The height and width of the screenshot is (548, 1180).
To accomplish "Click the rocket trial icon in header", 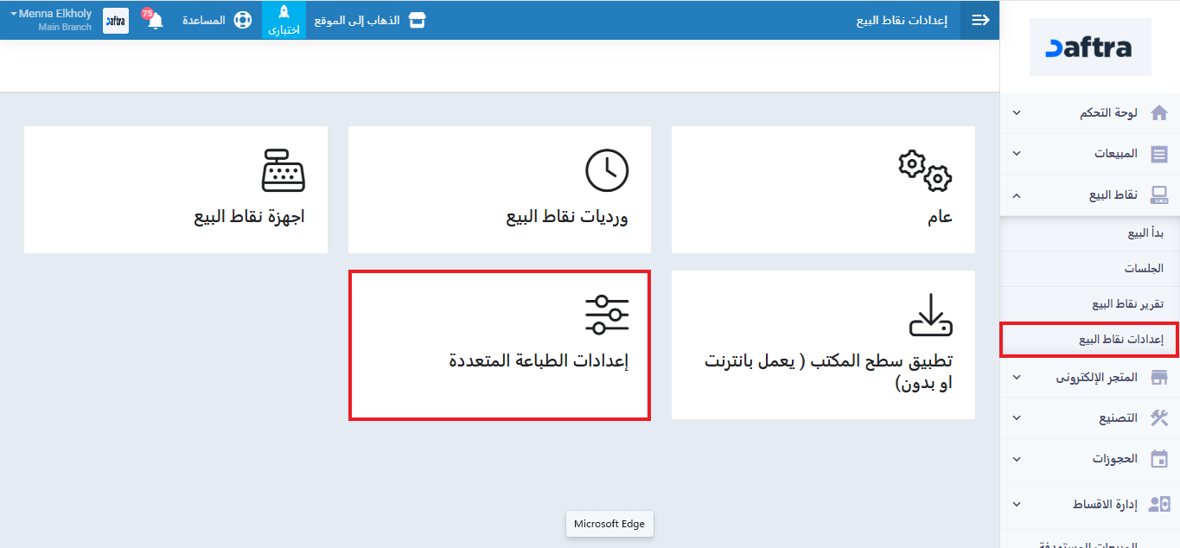I will 284,14.
